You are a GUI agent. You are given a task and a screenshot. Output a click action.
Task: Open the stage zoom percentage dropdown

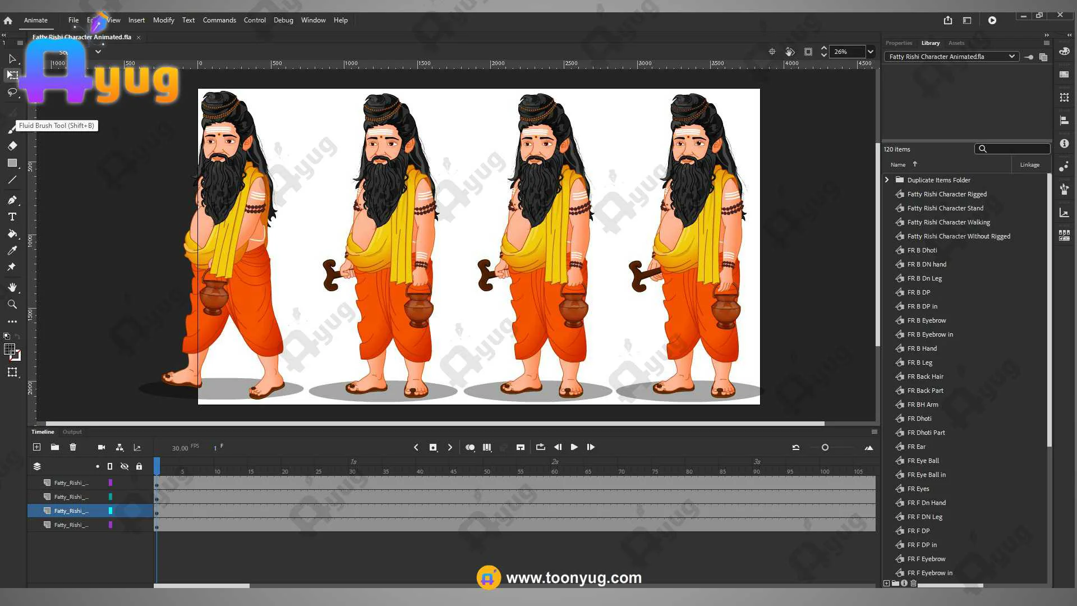click(x=871, y=52)
